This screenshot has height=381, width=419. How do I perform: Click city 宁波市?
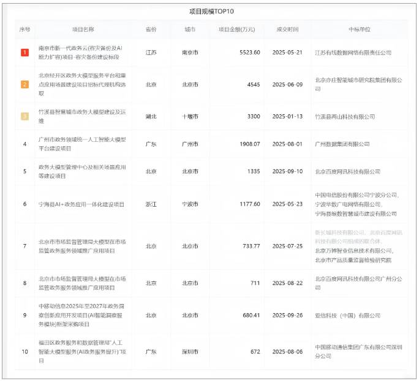click(190, 204)
